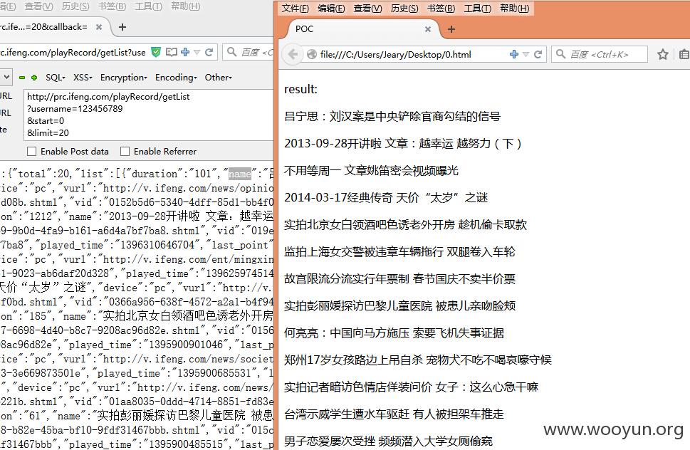
Task: Open new tab in POC browser window
Action: coord(451,29)
